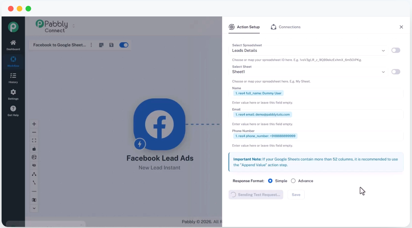Click the save workflow floppy icon
The height and width of the screenshot is (228, 412).
[111, 45]
